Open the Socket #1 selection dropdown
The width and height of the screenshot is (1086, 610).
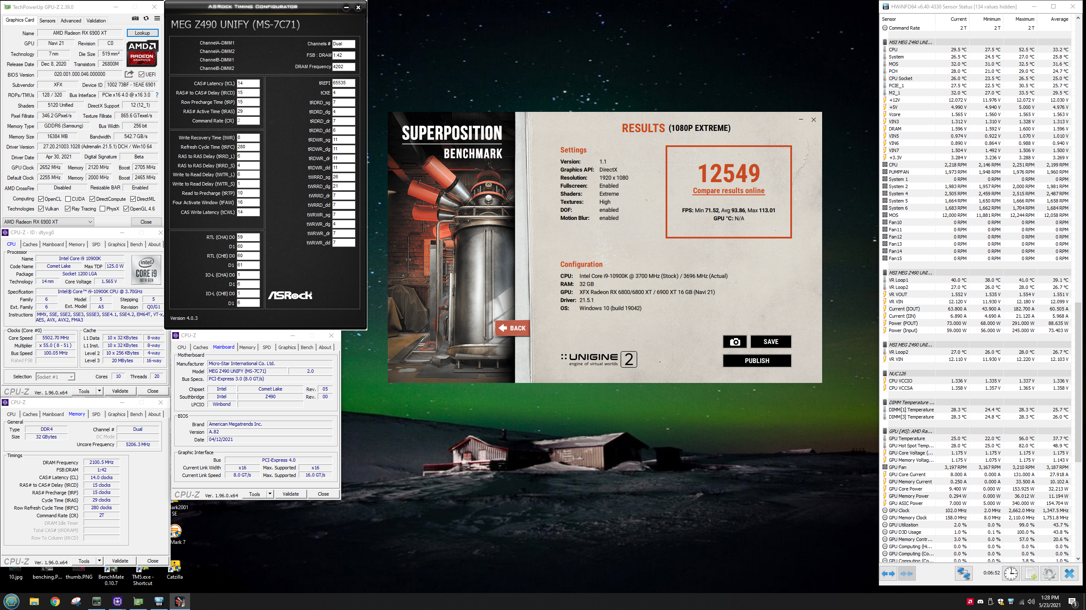click(55, 377)
